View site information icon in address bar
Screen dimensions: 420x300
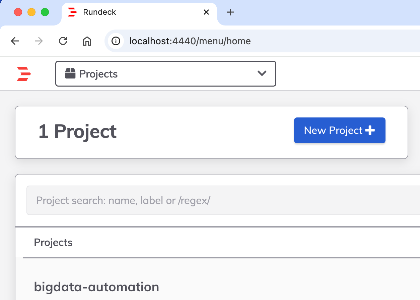pyautogui.click(x=116, y=41)
